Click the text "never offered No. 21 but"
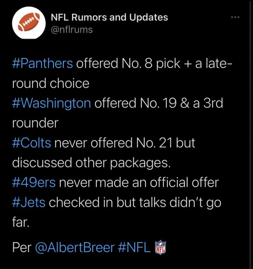Viewport: 253px width, 269px height. click(125, 143)
